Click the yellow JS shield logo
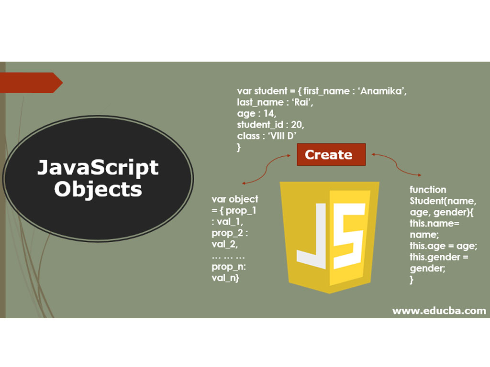Viewport: 490px width, 367px height. pyautogui.click(x=330, y=237)
